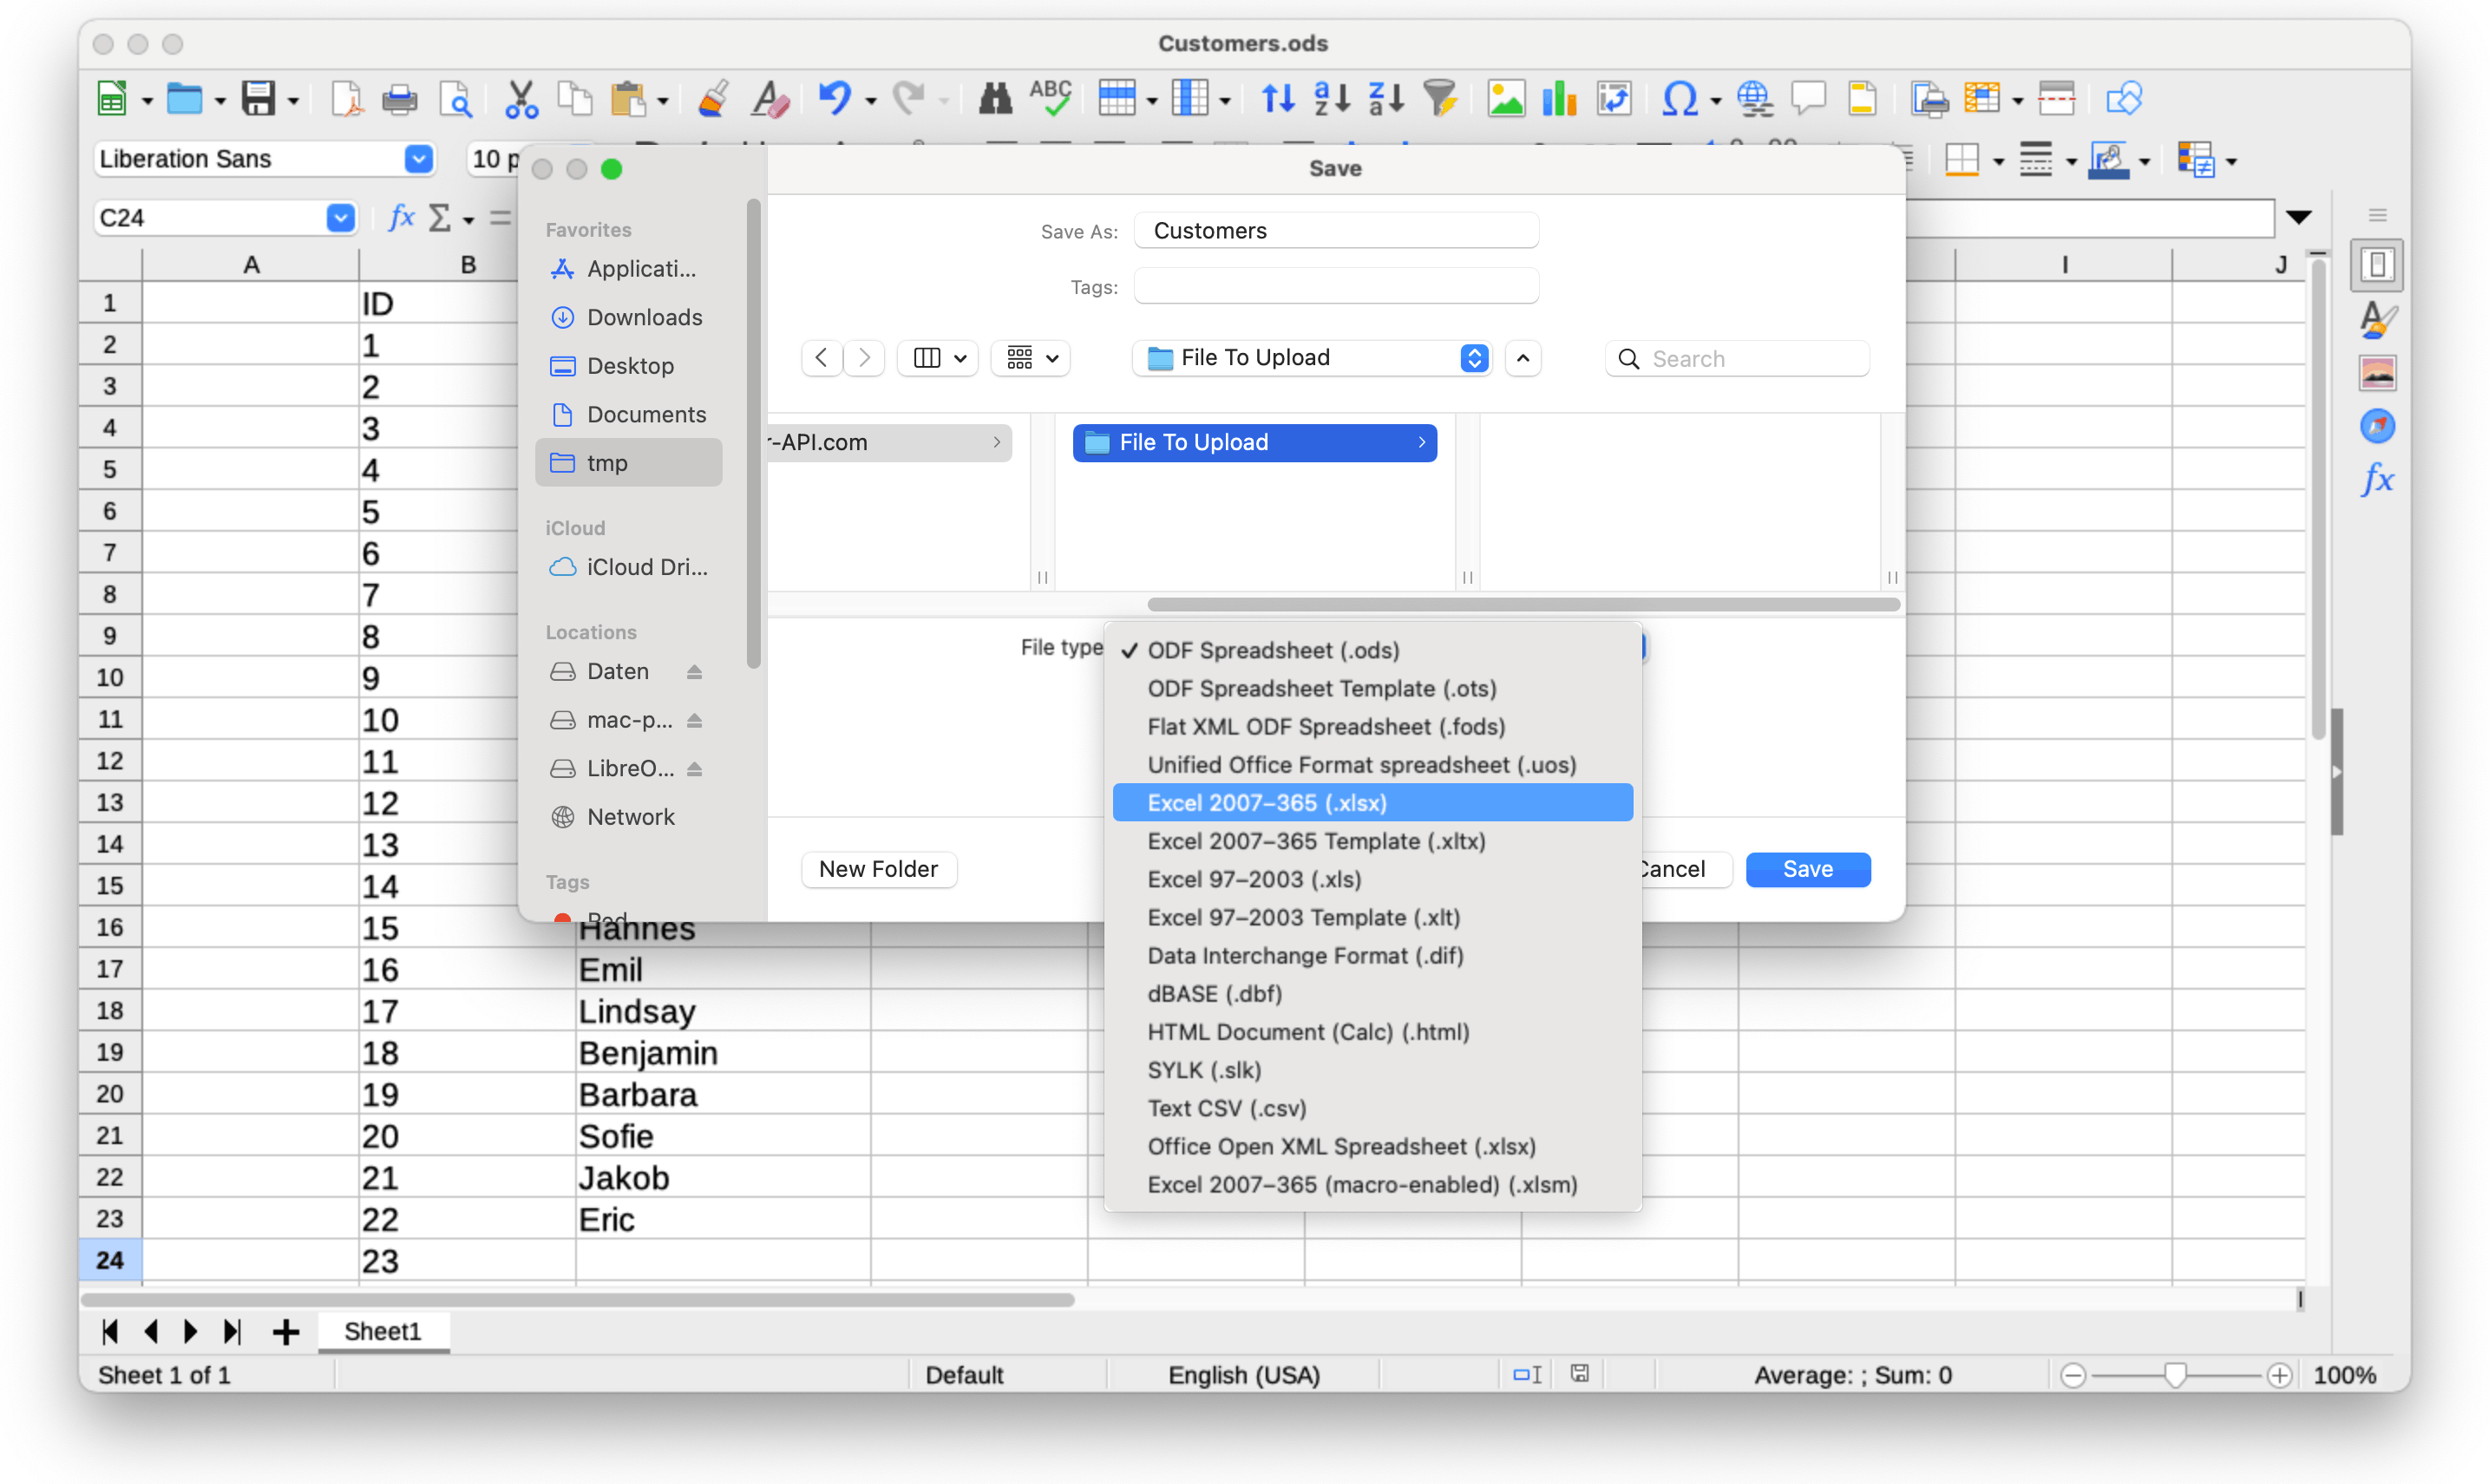Screen dimensions: 2489x1484
Task: Sort data ascending A to Z
Action: 1330,97
